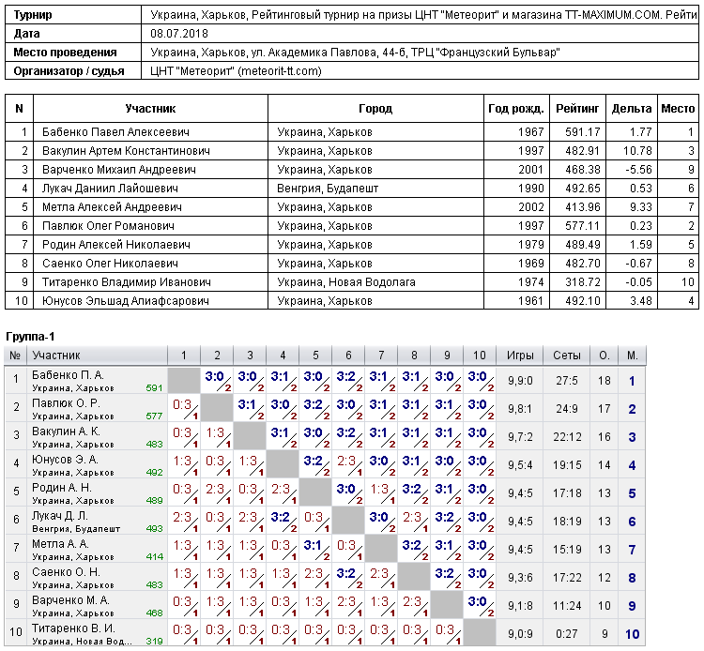Click the Группа-1 heading
Screen dimensions: 704x651
coord(30,337)
